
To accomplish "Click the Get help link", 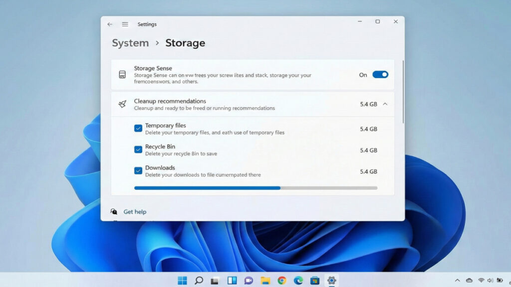I will coord(135,212).
